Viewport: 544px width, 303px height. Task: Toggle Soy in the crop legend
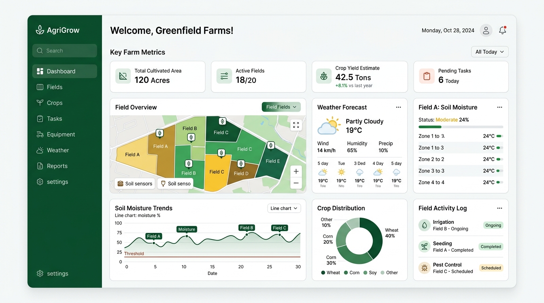pyautogui.click(x=370, y=273)
